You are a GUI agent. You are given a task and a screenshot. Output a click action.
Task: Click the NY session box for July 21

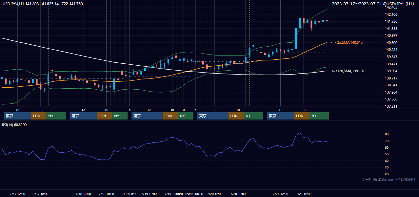pyautogui.click(x=319, y=116)
